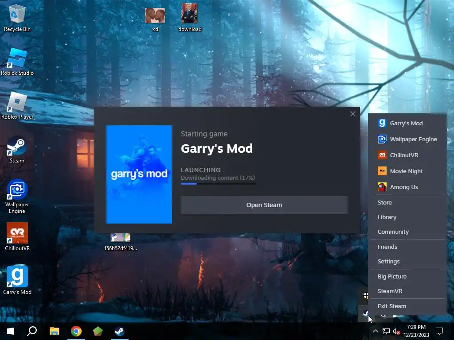This screenshot has width=454, height=340.
Task: Launch Garry's Mod from Steam tray menu
Action: pyautogui.click(x=407, y=123)
